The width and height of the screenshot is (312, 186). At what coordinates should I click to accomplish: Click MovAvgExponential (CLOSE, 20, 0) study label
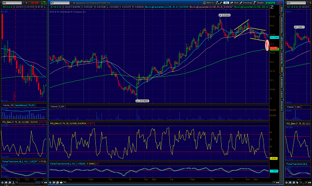point(162,7)
